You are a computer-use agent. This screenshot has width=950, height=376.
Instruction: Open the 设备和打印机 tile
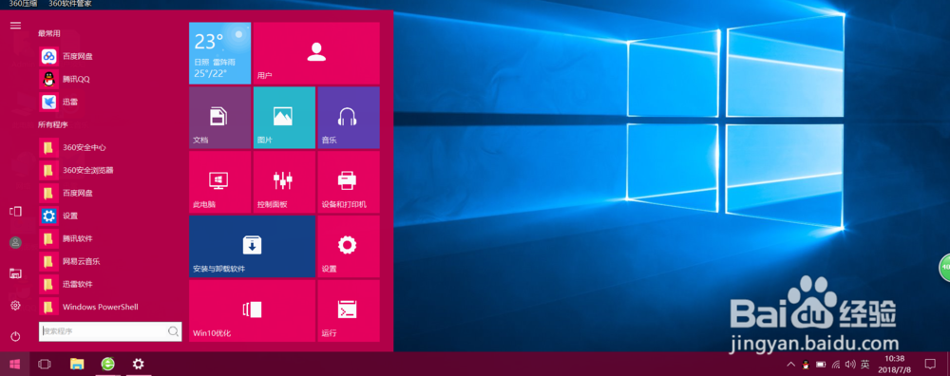pos(349,181)
